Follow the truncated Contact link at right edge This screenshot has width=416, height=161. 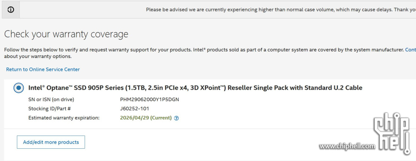tap(410, 50)
